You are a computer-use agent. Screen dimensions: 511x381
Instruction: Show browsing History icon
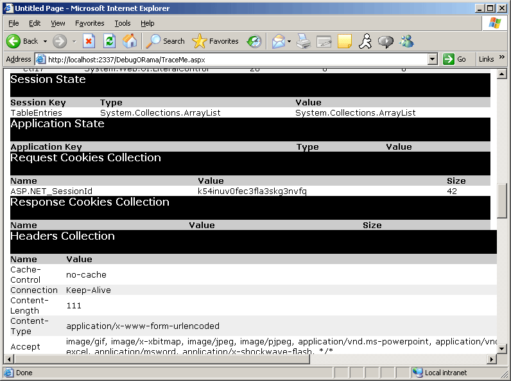click(x=254, y=41)
